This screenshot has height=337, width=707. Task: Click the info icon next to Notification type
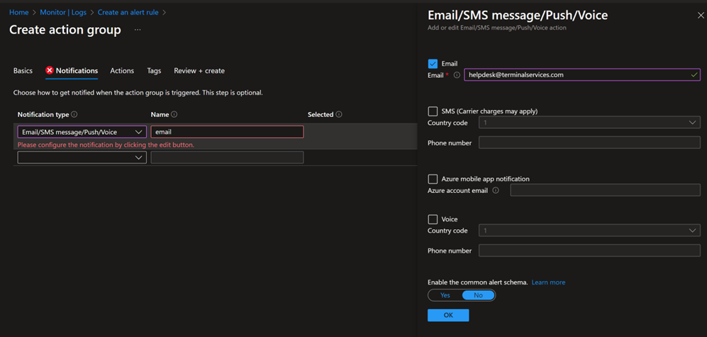pyautogui.click(x=74, y=115)
